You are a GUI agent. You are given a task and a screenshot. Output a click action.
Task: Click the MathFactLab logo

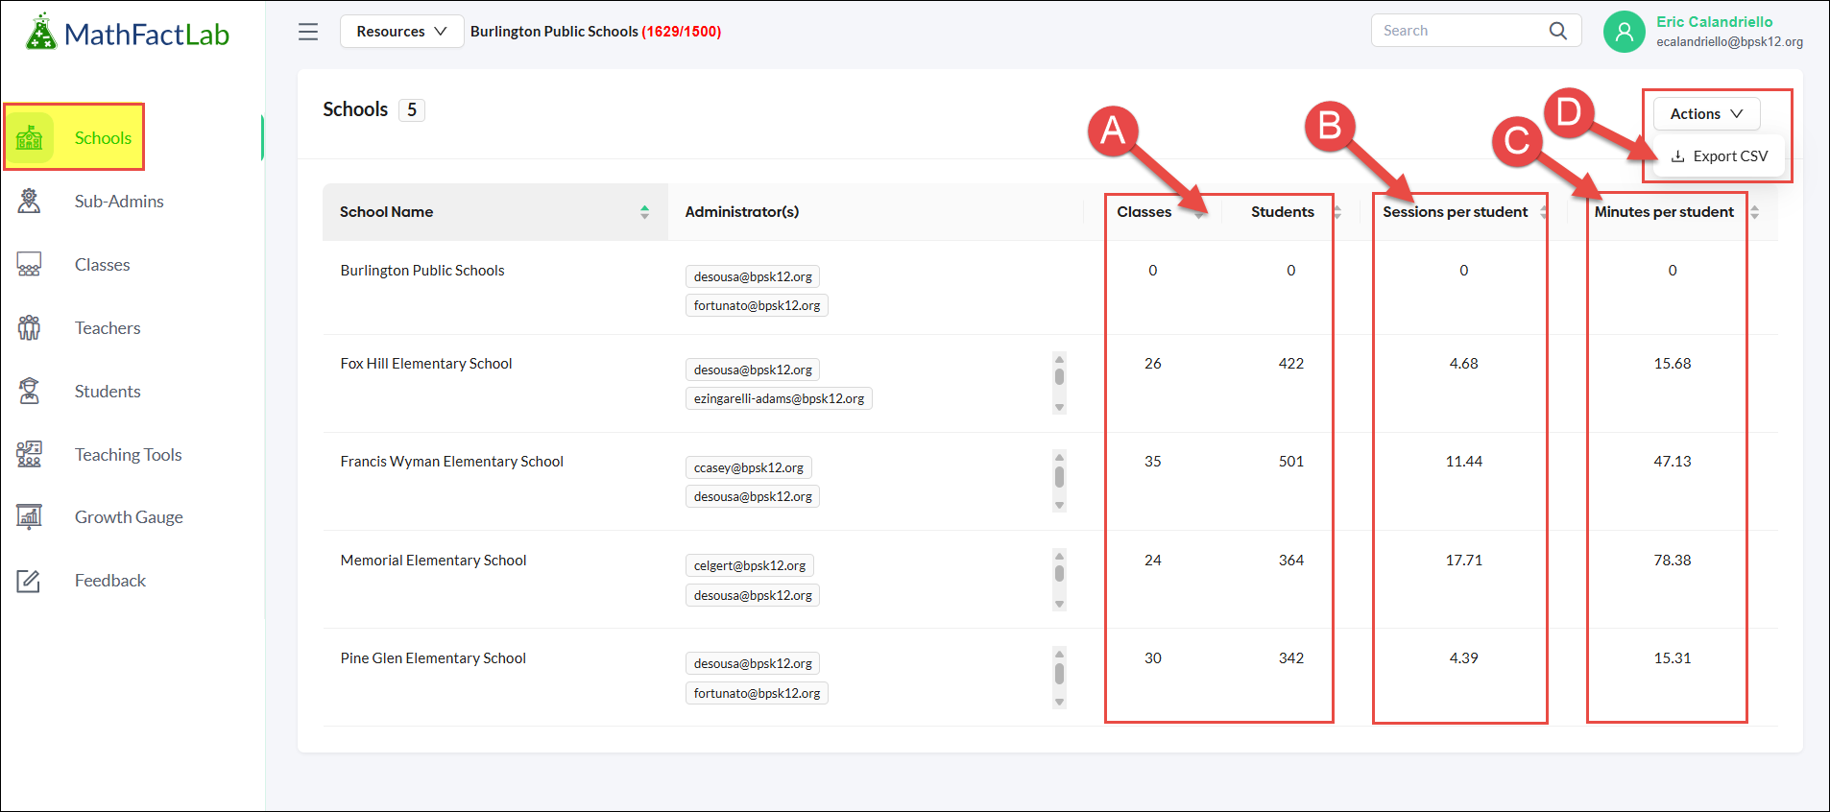click(127, 33)
